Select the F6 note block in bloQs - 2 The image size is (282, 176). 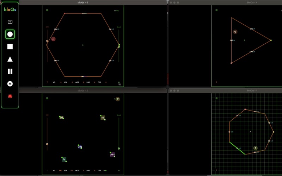pyautogui.click(x=64, y=159)
